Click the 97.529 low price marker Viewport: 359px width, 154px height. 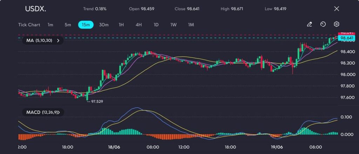click(97, 101)
